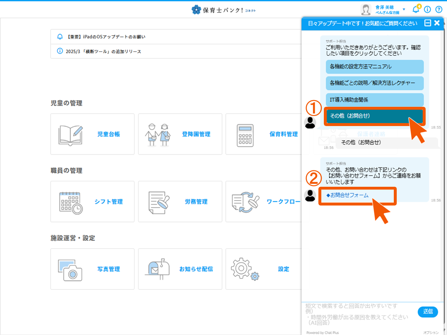Choose 各機能の設定方法マニュアル in the chat
Viewport: 447px width, 335px height.
(374, 67)
